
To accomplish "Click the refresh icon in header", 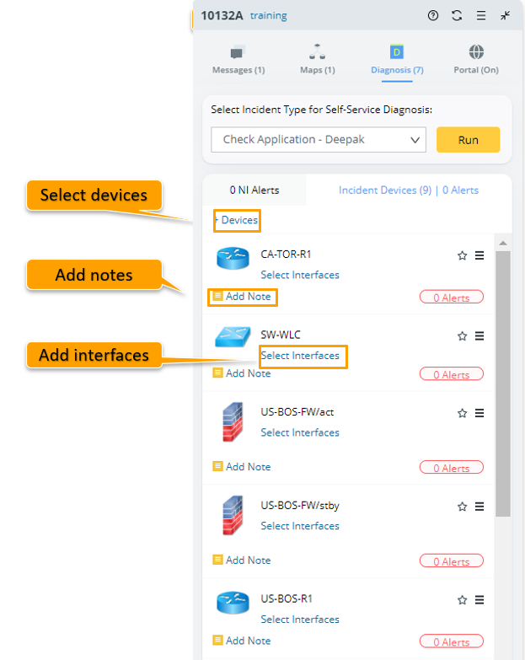I will point(457,15).
